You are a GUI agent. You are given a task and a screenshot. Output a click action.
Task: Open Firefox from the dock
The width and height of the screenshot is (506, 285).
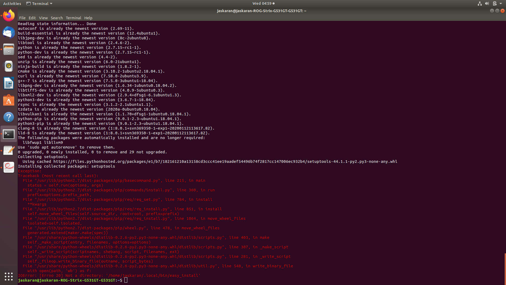click(9, 15)
